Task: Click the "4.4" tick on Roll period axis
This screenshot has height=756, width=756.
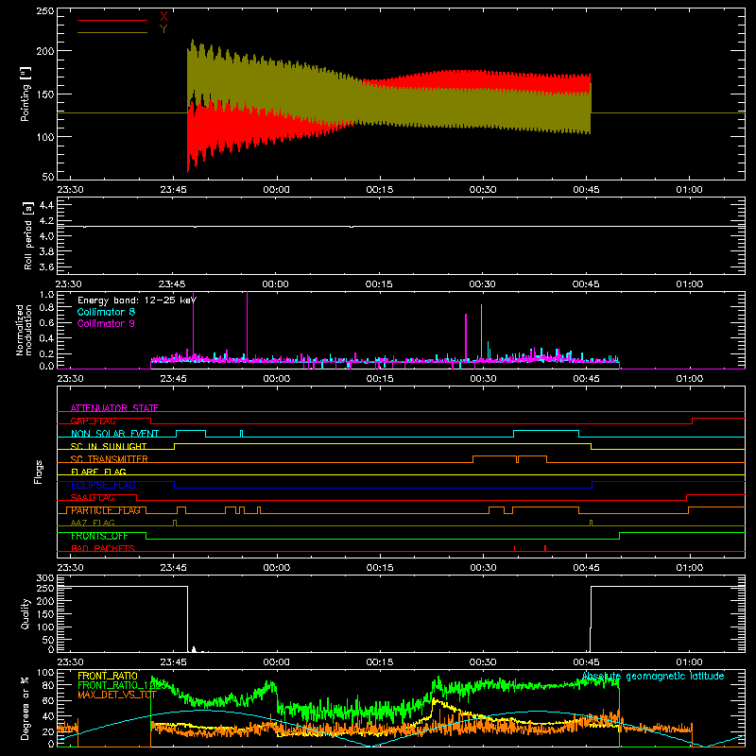Action: click(x=46, y=205)
